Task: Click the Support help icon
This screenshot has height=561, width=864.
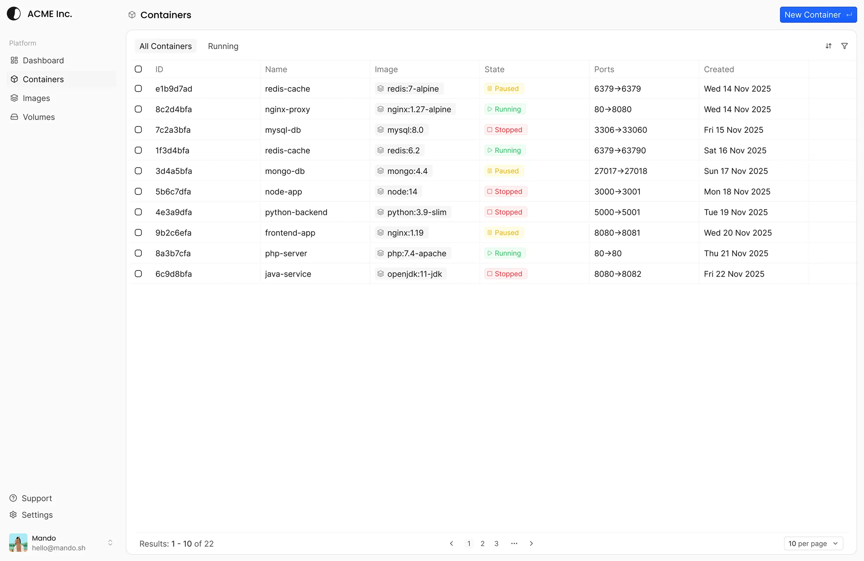Action: (13, 498)
